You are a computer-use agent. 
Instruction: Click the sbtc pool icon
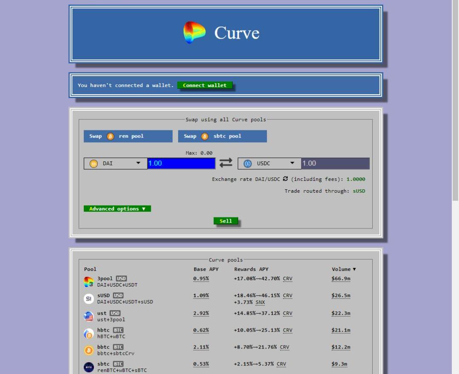point(88,367)
